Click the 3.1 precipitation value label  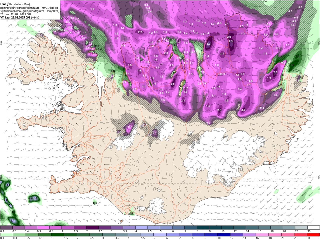[x=172, y=84]
